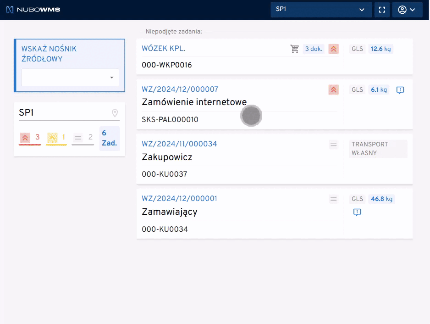Filter by high priority tasks (3)
Viewport: 430px width, 324px height.
point(30,137)
